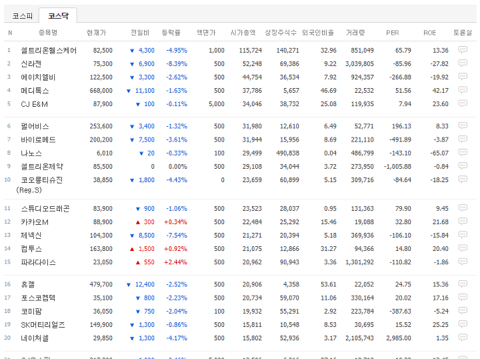Screen dimensions: 480x359
Task: Open discussion board icon for 나노스
Action: (463, 152)
